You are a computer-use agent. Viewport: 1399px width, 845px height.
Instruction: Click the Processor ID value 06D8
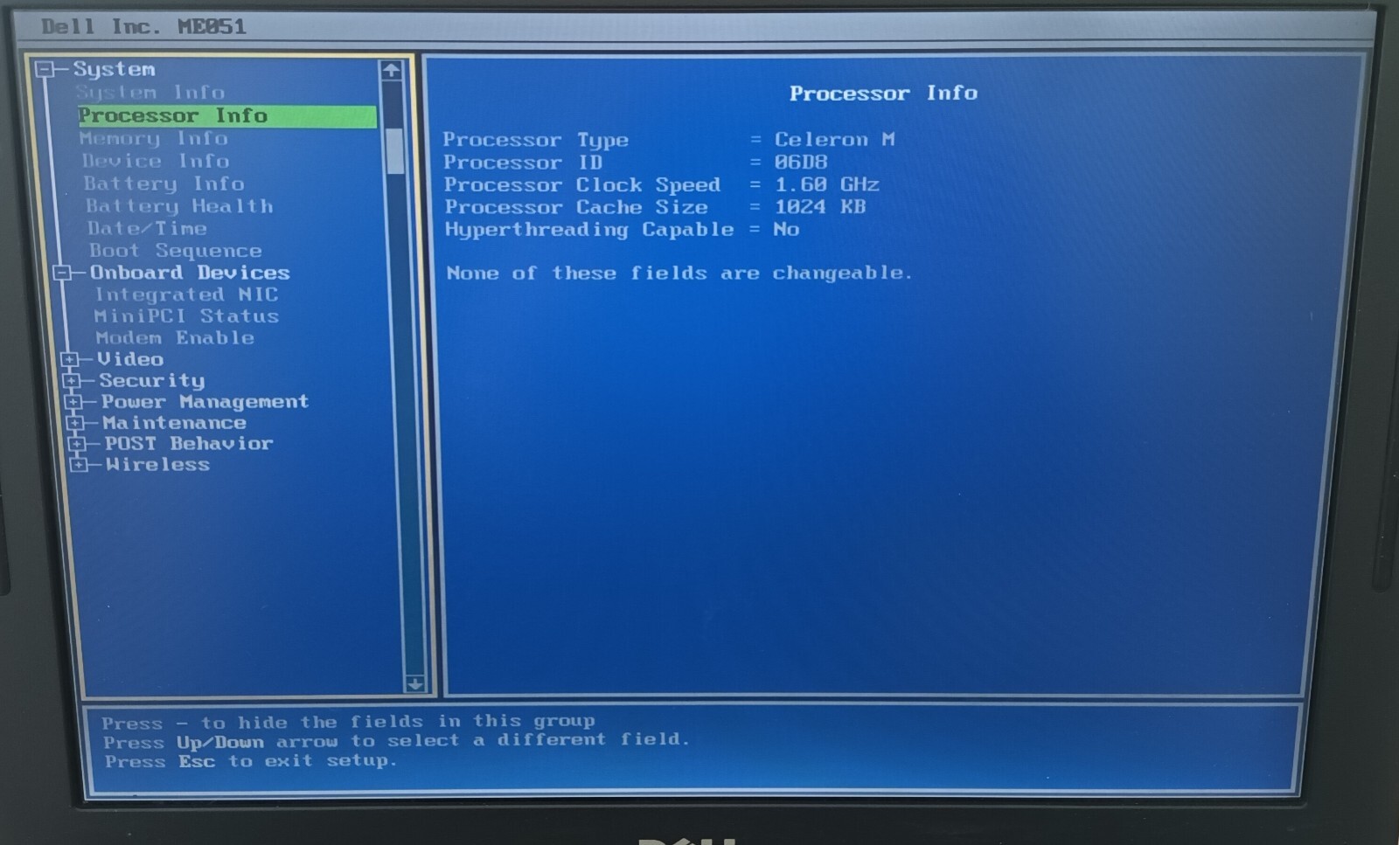click(801, 163)
